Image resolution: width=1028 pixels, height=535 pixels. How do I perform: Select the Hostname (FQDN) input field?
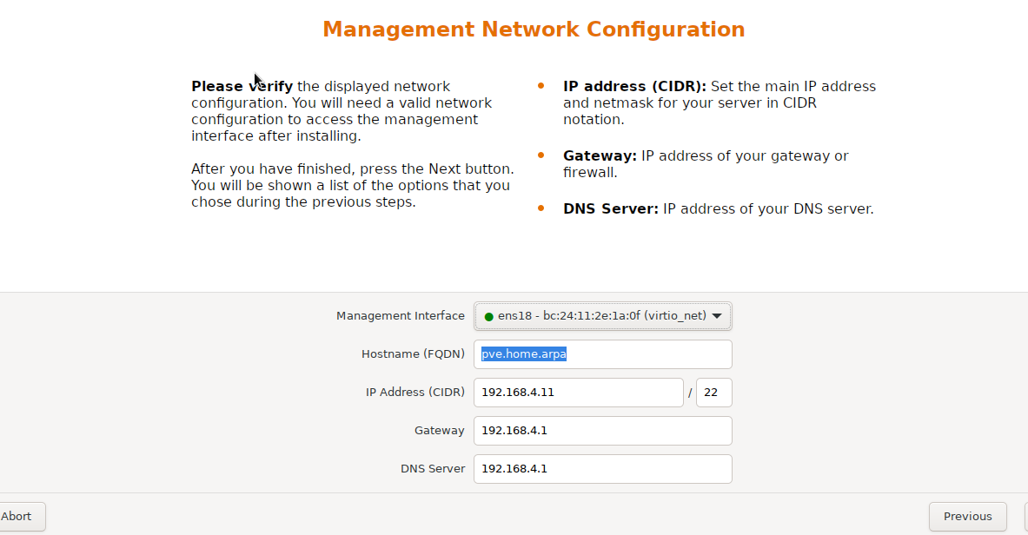602,354
